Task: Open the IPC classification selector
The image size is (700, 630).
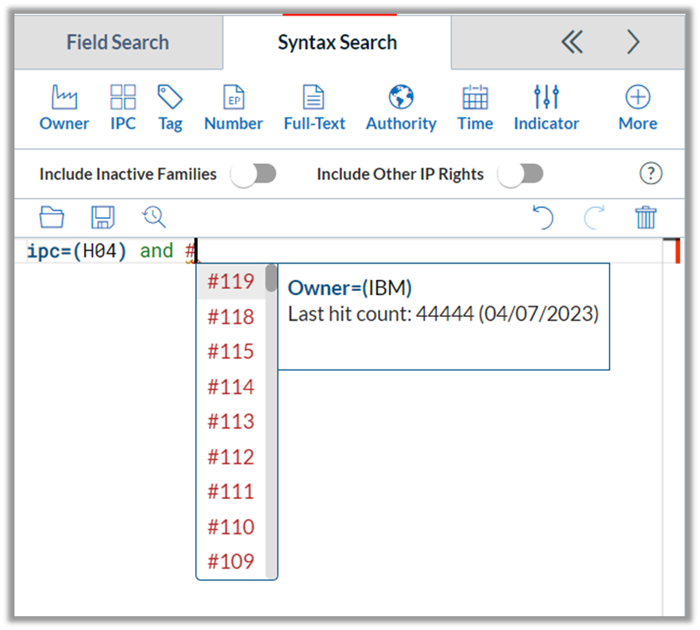Action: point(123,108)
